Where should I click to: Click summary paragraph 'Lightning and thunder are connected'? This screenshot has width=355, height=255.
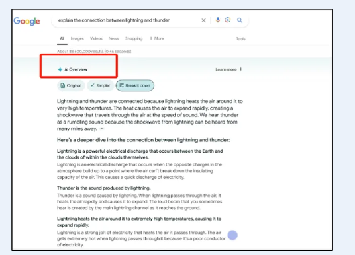click(150, 115)
